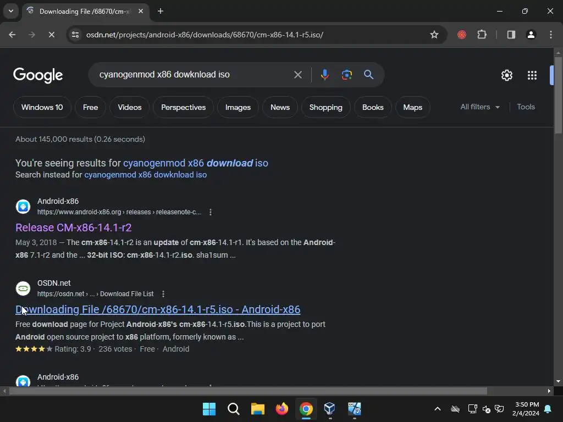563x422 pixels.
Task: Open the OSDN.net favicon icon
Action: click(23, 288)
